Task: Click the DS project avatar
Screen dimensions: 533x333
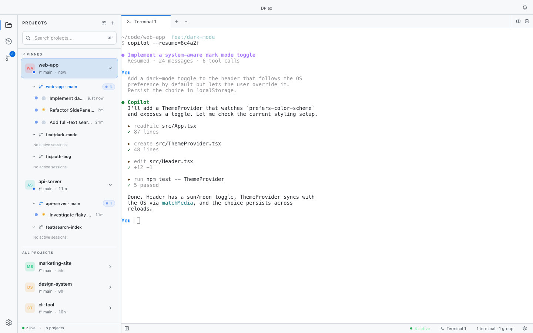Action: pos(30,287)
